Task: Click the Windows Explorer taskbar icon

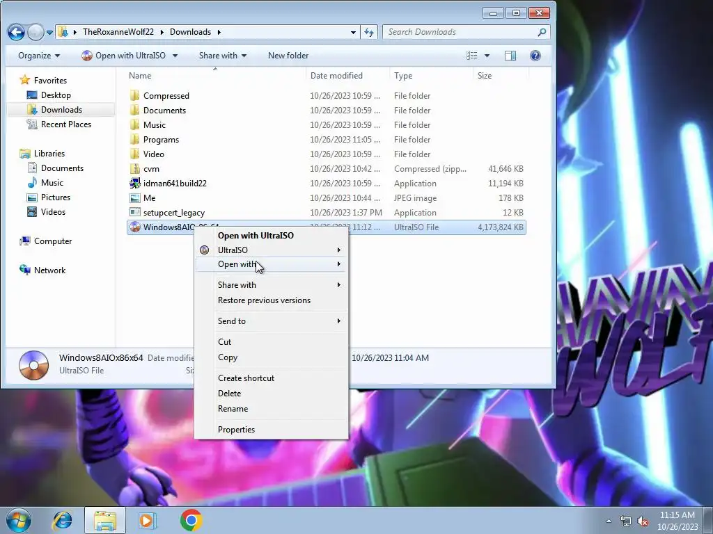Action: pyautogui.click(x=105, y=520)
